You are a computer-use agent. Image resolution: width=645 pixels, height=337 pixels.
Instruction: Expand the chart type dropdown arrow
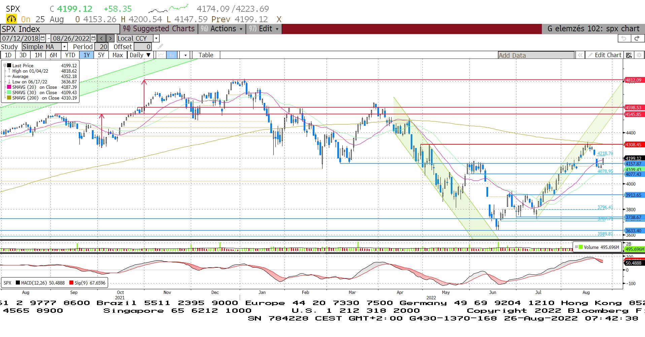(x=185, y=55)
